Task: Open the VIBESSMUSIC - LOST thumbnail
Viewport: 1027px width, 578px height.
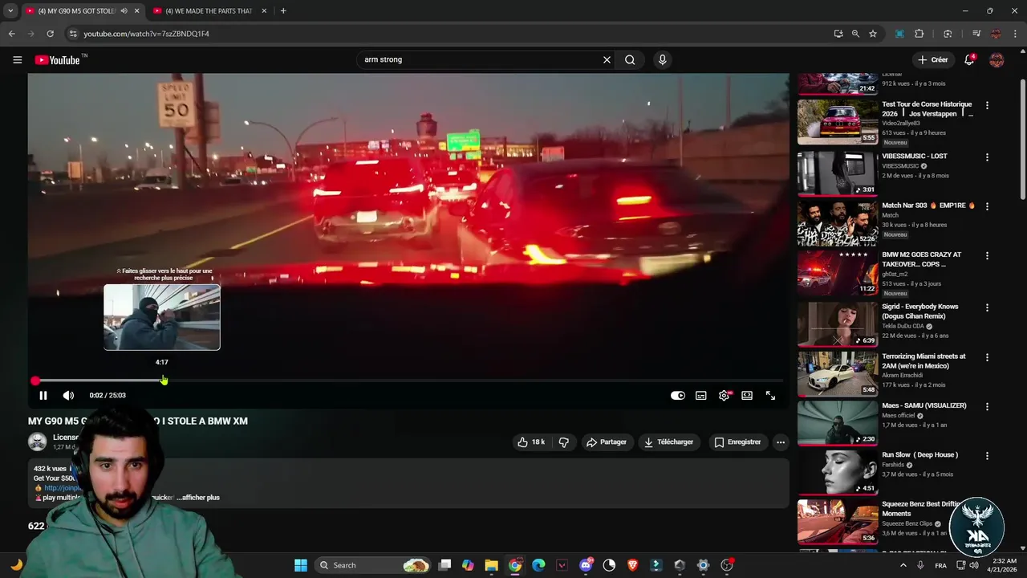Action: click(x=838, y=172)
